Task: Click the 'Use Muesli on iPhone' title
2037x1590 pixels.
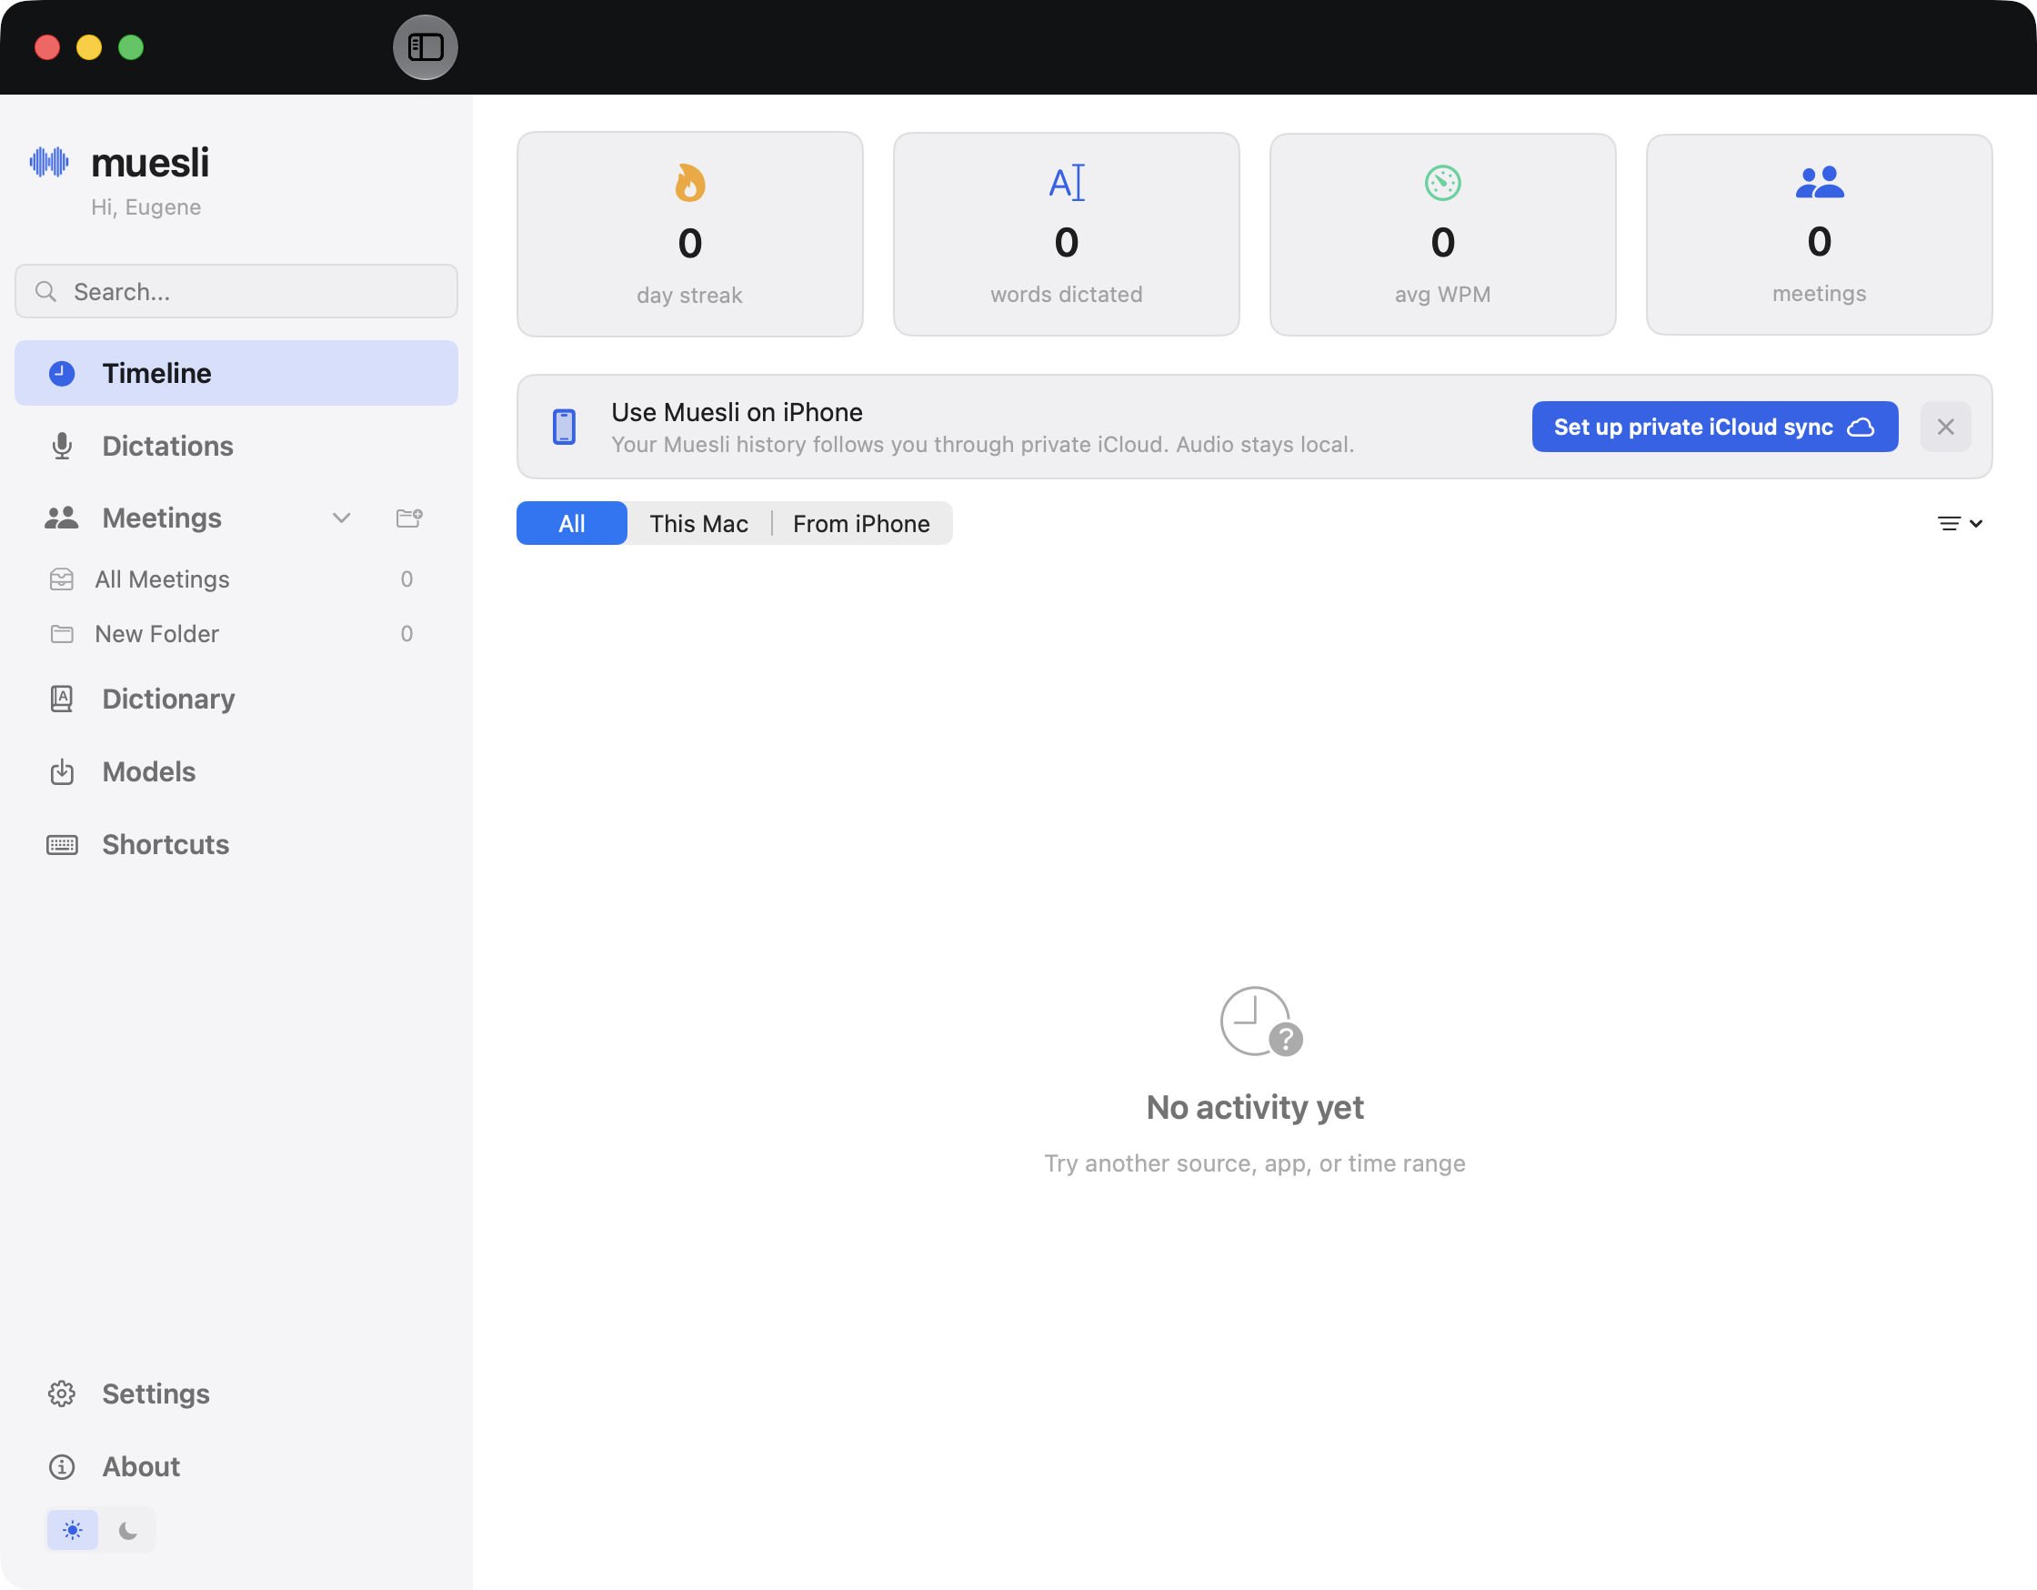Action: 737,412
